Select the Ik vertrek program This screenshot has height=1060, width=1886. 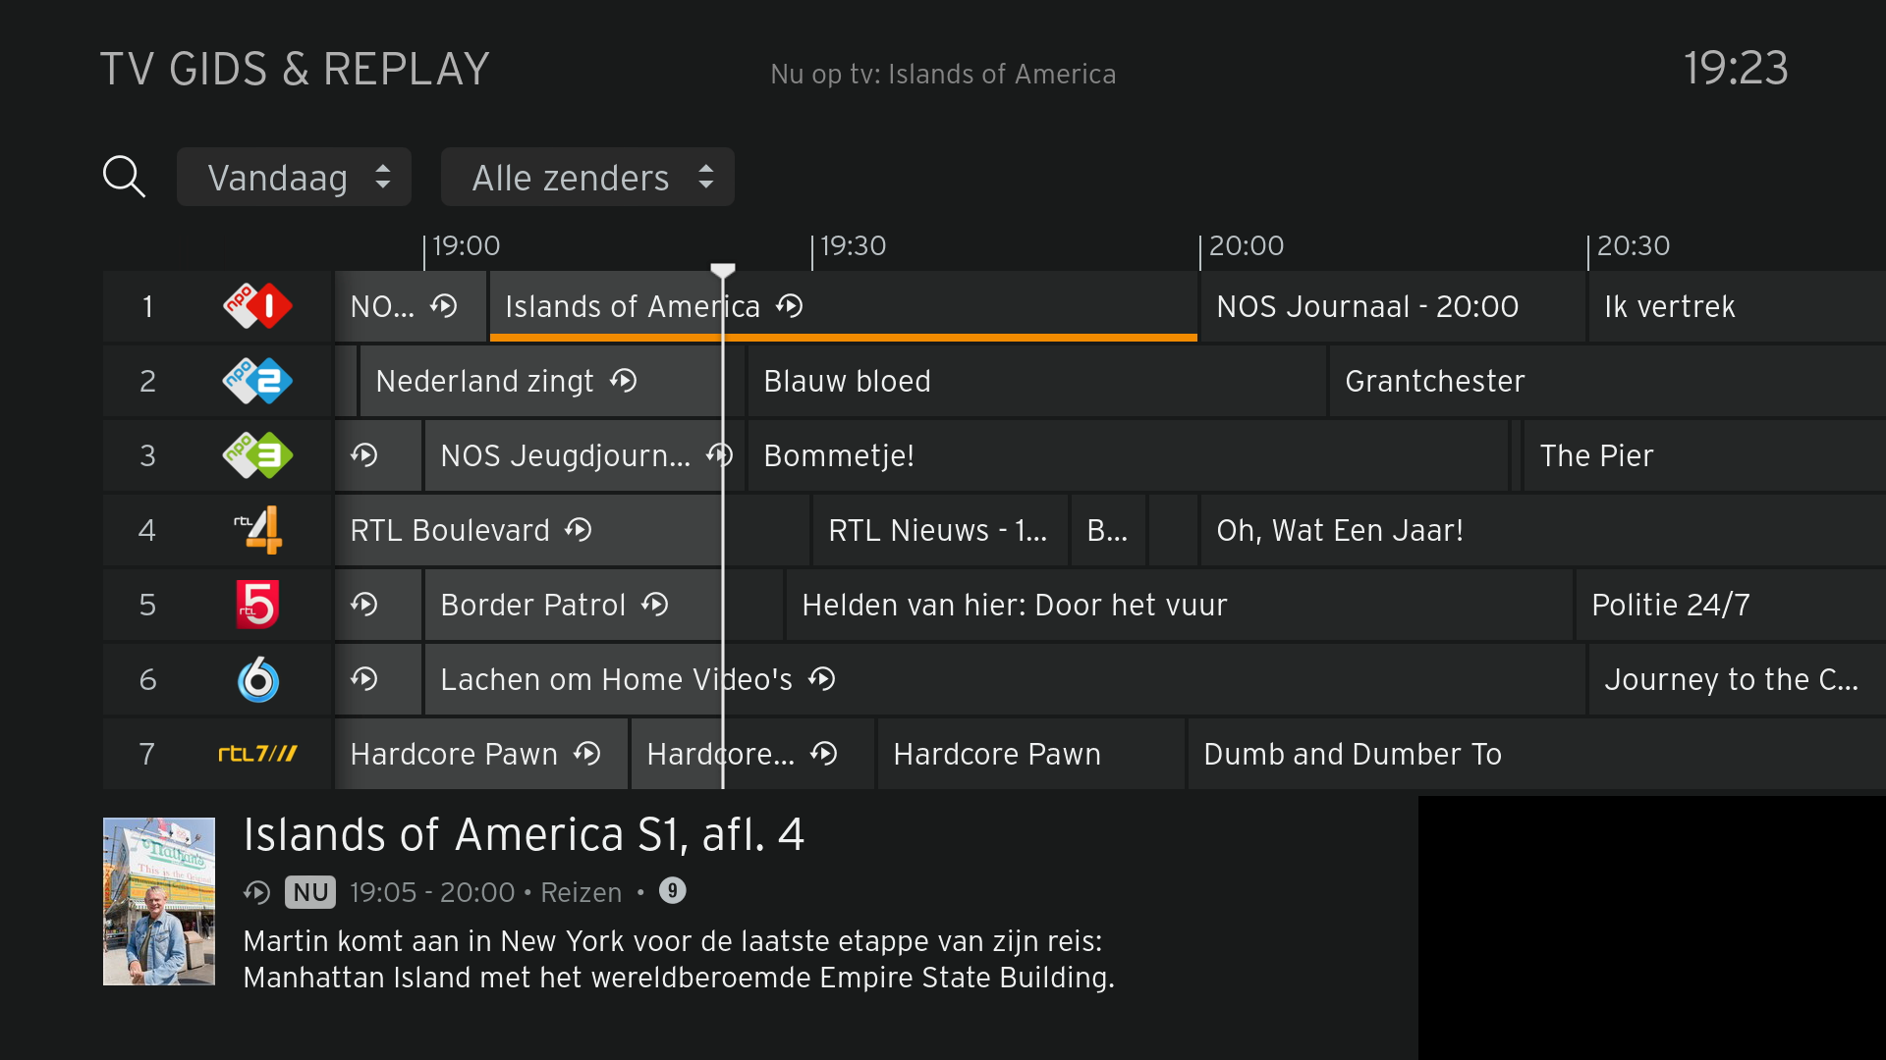[1737, 306]
